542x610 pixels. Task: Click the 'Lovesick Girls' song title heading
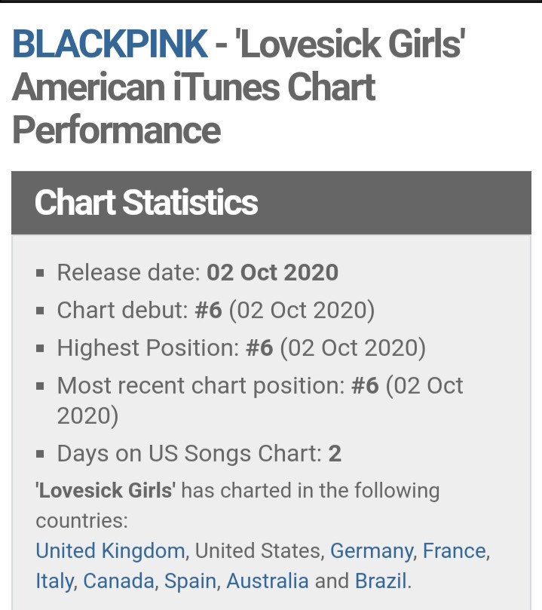(353, 43)
